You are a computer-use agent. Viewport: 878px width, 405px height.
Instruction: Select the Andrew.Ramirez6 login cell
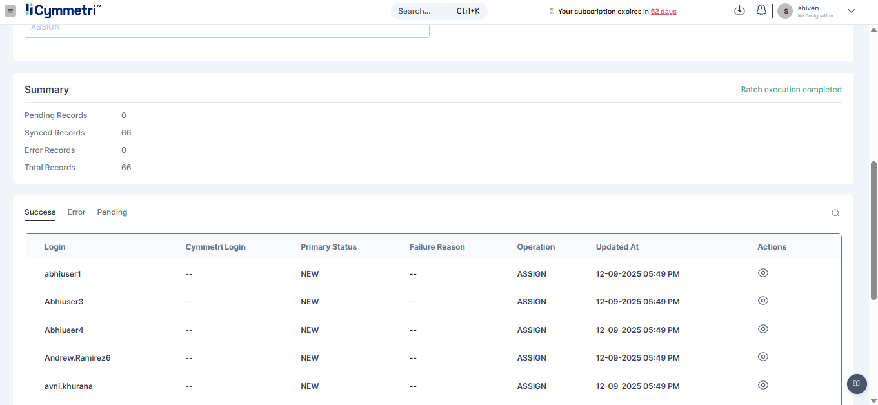[77, 358]
